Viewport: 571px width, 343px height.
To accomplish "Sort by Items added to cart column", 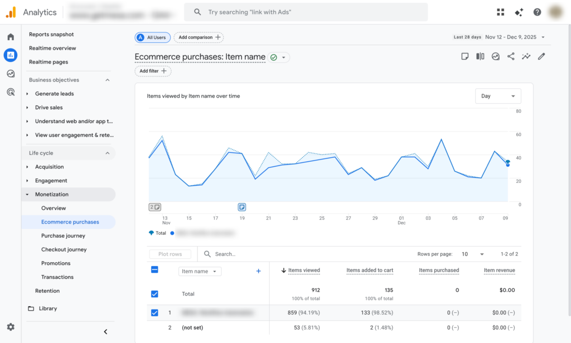I will pos(370,270).
